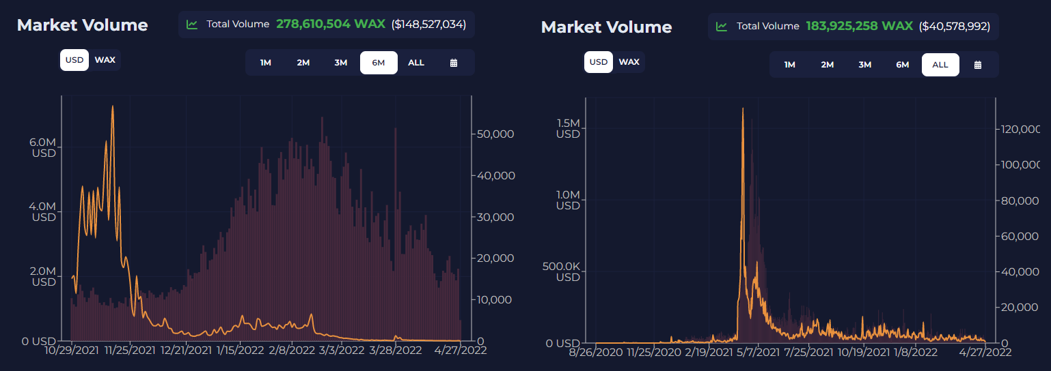The width and height of the screenshot is (1051, 371).
Task: Click the 7/25/2021 date axis label
Action: 810,352
